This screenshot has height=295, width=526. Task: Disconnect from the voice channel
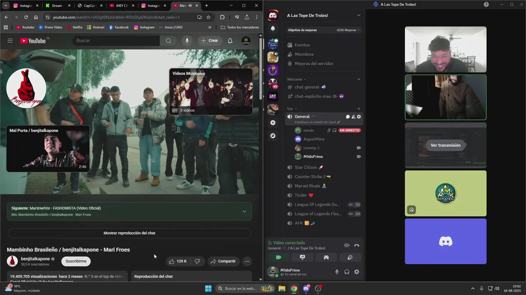[x=357, y=245]
